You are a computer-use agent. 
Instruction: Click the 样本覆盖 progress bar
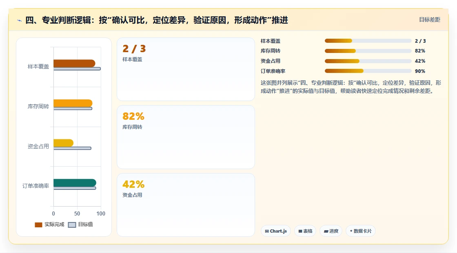click(368, 41)
